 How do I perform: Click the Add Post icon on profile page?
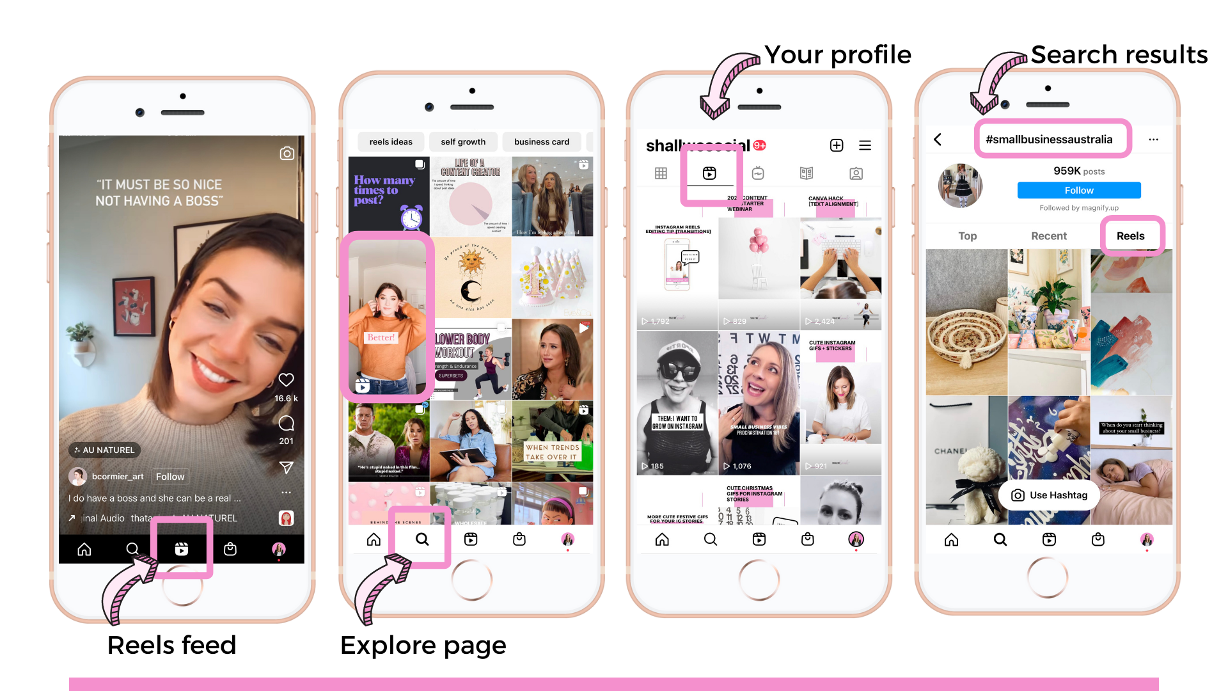coord(833,144)
